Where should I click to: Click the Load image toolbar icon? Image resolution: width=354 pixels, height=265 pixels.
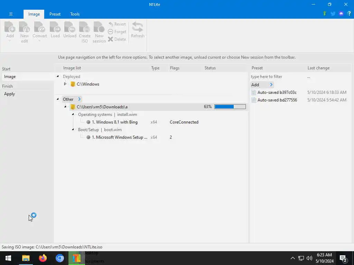(x=55, y=27)
